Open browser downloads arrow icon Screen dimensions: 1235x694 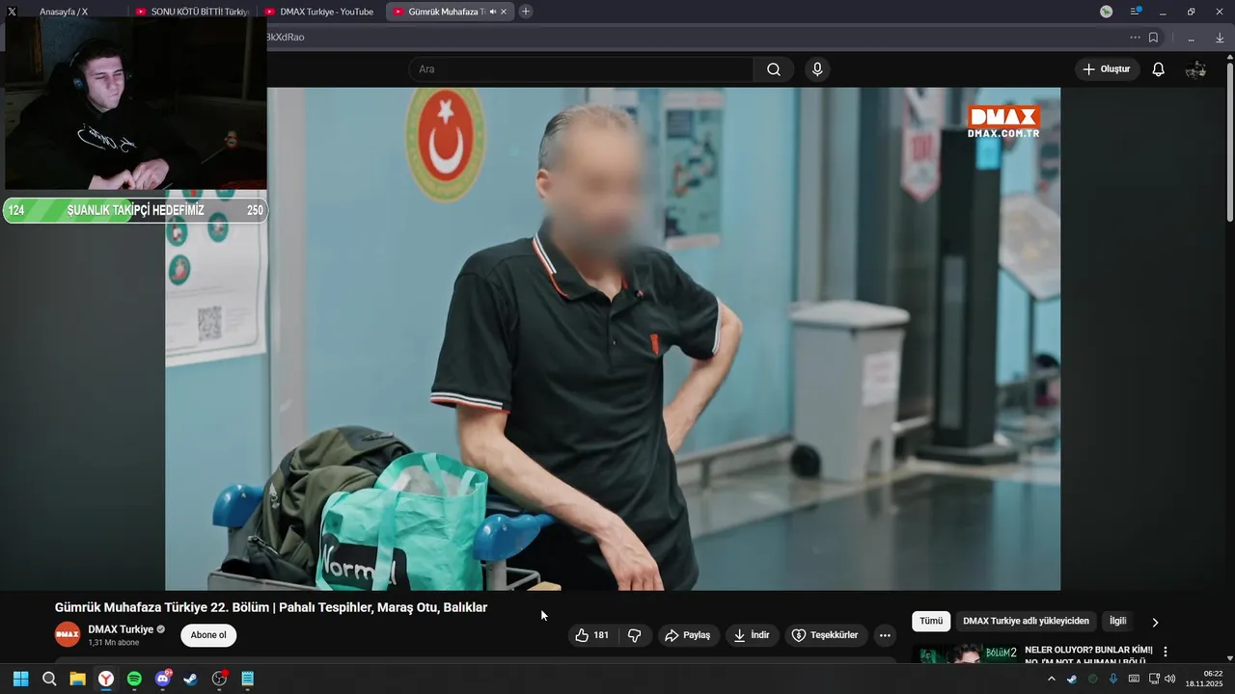[x=1220, y=38]
